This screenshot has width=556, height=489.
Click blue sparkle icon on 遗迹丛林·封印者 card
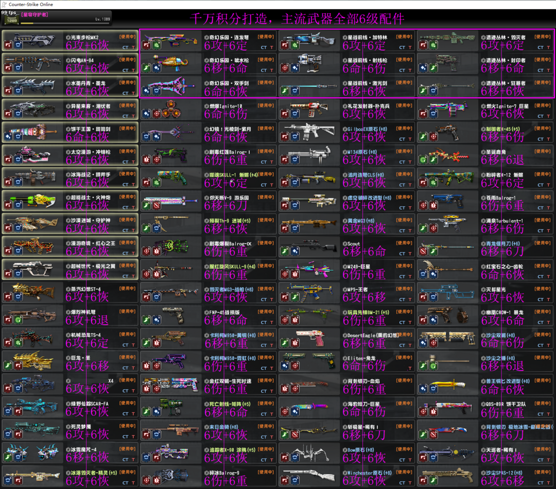[x=423, y=68]
